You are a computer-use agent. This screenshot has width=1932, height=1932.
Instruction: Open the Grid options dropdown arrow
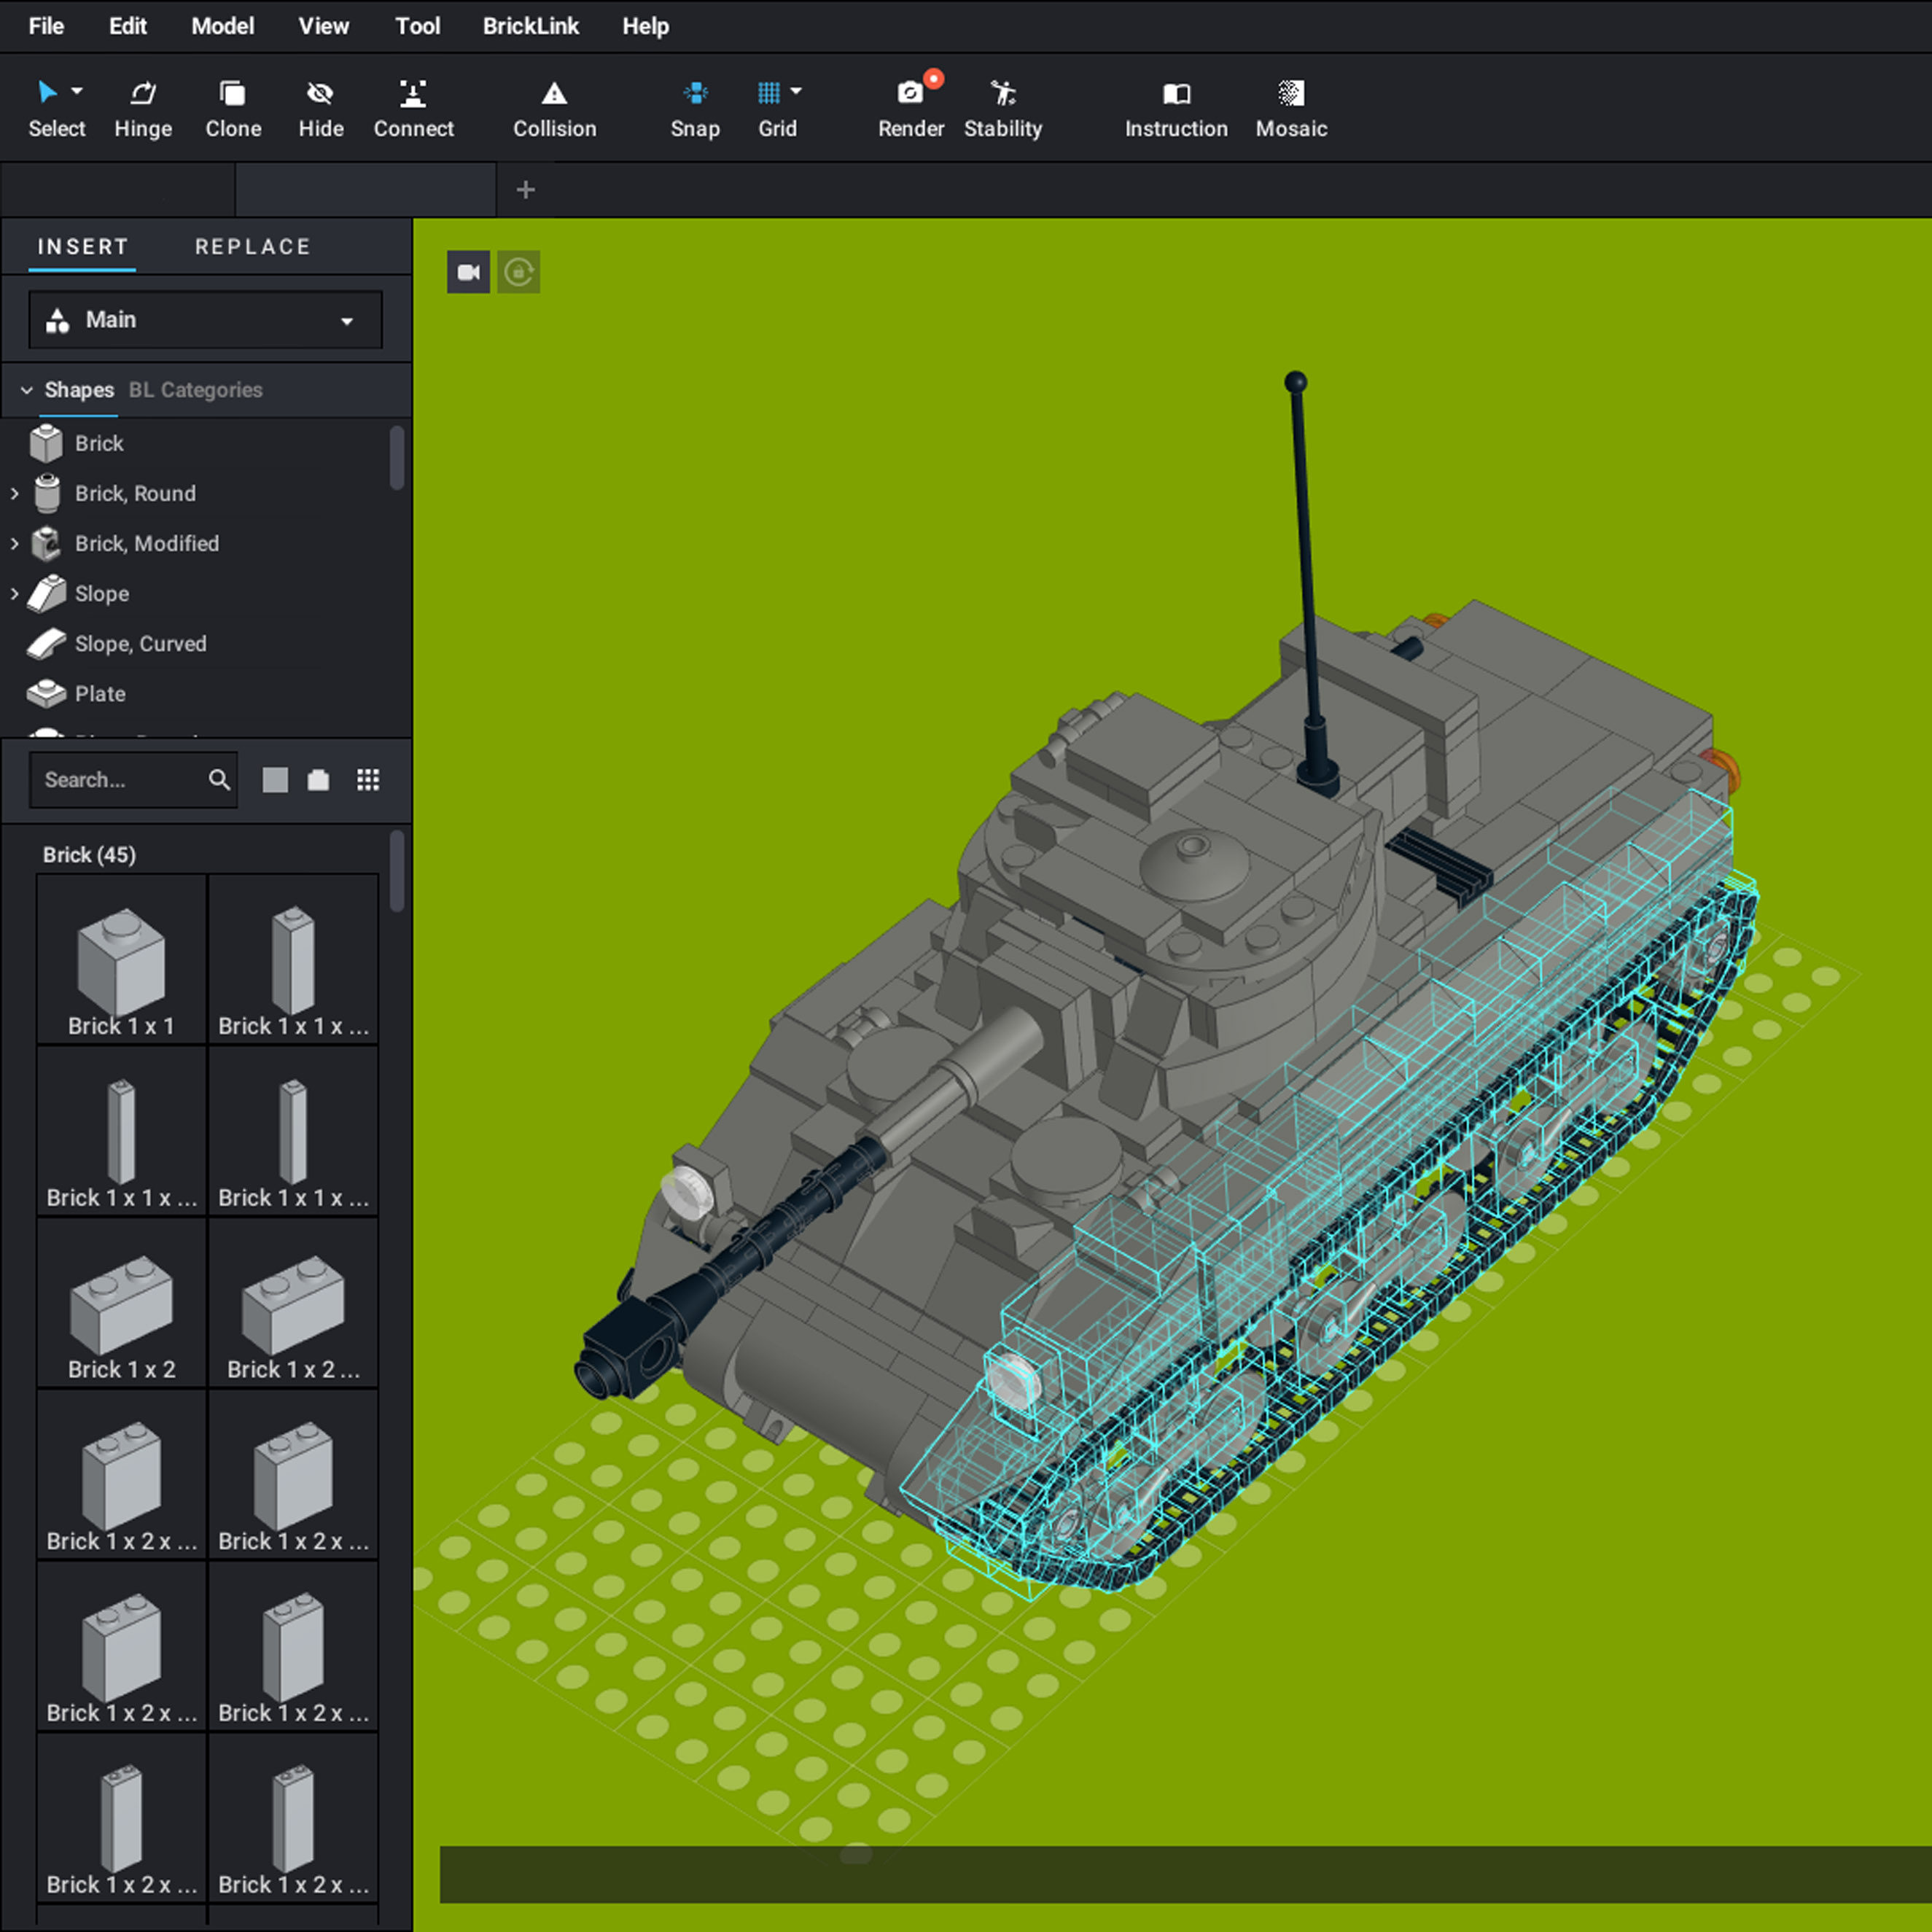(796, 91)
